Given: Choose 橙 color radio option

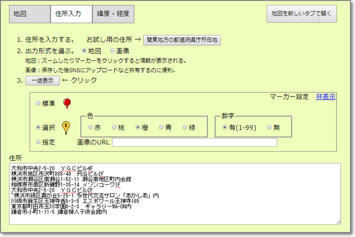Looking at the screenshot, I should click(138, 127).
